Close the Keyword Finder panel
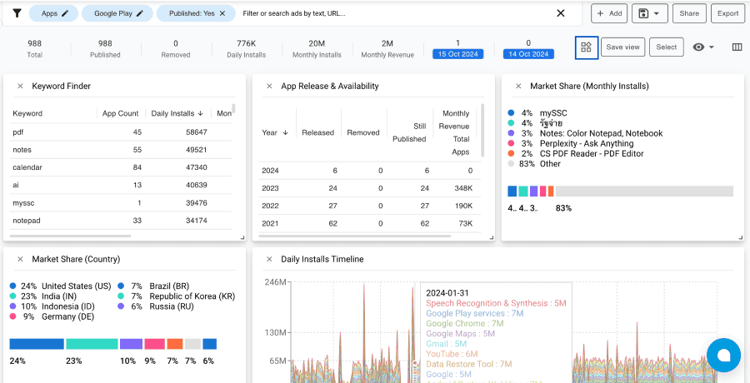The width and height of the screenshot is (750, 383). point(19,86)
